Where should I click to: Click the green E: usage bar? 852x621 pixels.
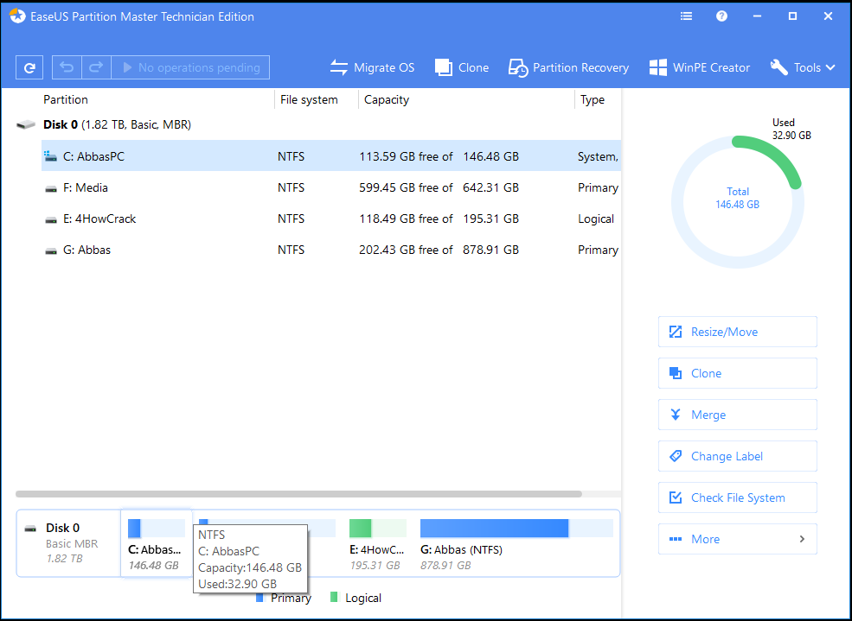pyautogui.click(x=378, y=529)
